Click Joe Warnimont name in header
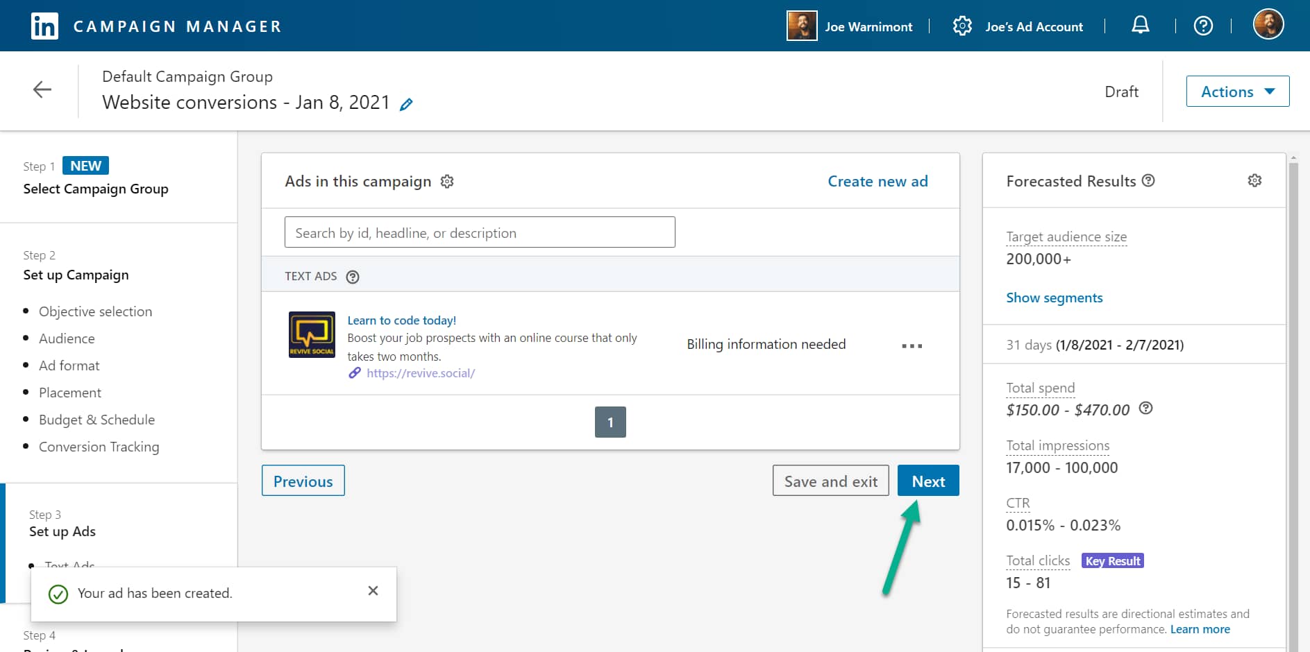This screenshot has width=1310, height=652. [868, 26]
